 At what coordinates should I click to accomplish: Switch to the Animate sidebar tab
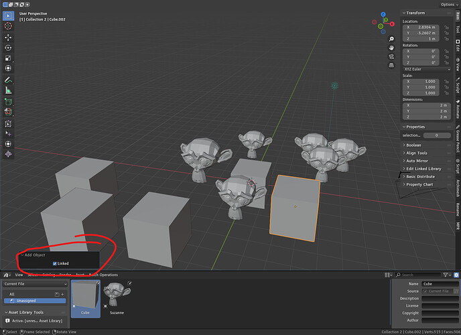(458, 109)
